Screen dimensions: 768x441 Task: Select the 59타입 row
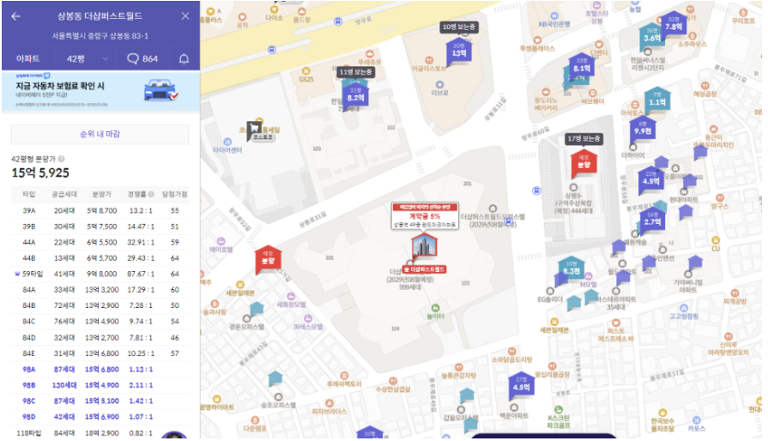point(100,274)
